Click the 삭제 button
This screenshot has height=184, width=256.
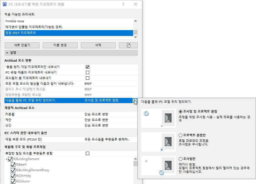click(x=98, y=45)
